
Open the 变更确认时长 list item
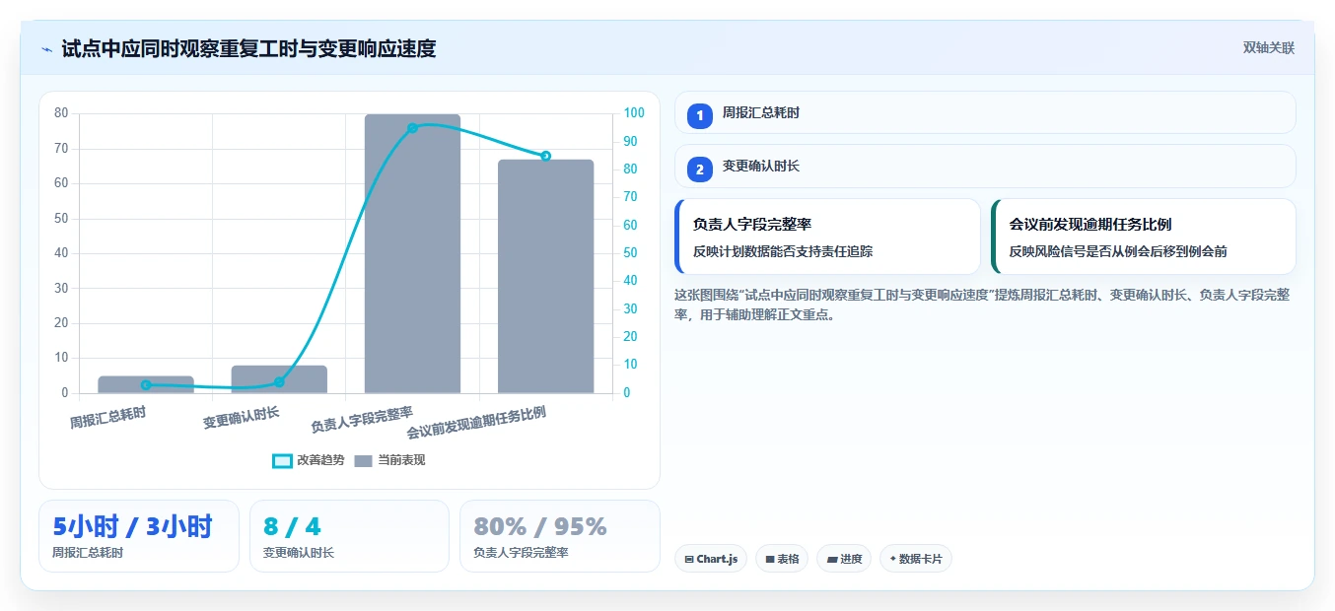tap(985, 167)
